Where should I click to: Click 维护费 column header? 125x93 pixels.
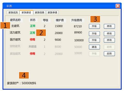tap(60, 20)
